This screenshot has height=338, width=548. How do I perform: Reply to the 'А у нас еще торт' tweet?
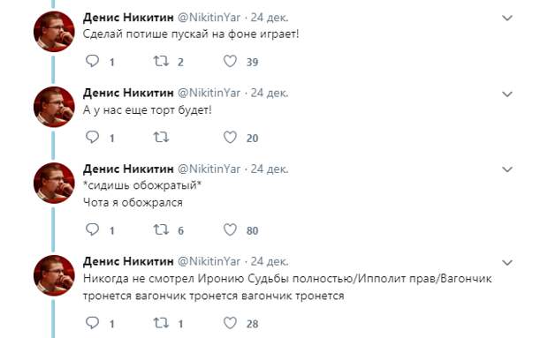tap(92, 137)
